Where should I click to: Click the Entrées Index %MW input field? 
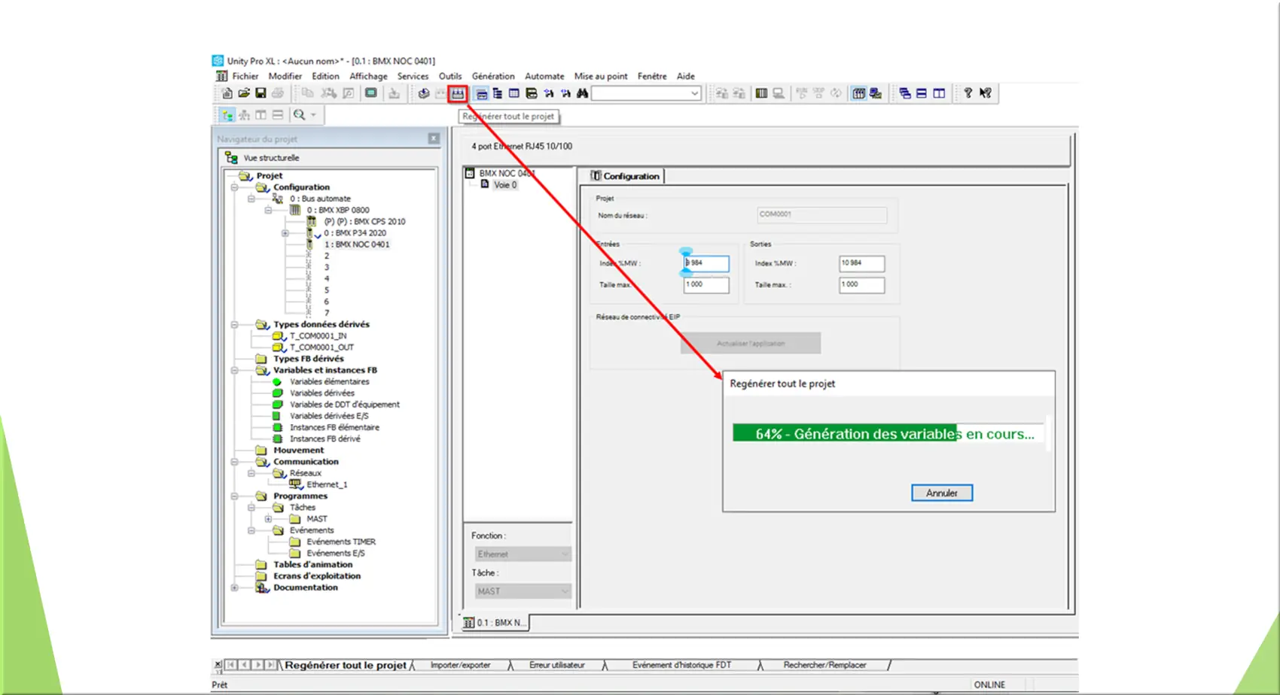[x=706, y=263]
